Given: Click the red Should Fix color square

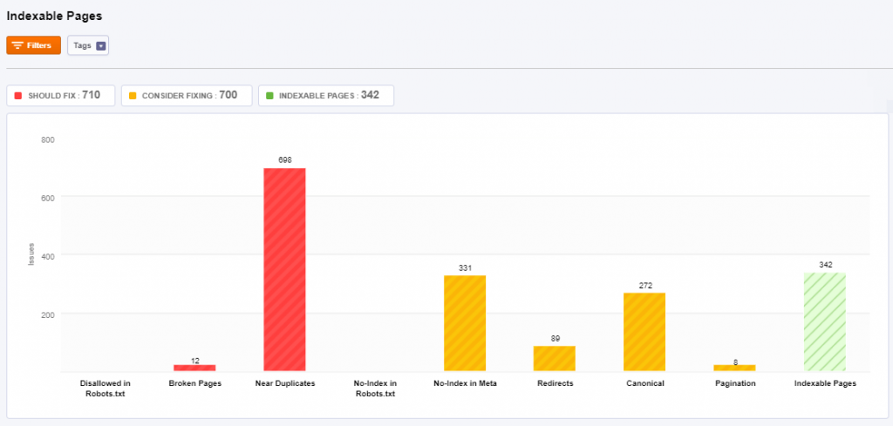Looking at the screenshot, I should [x=18, y=95].
